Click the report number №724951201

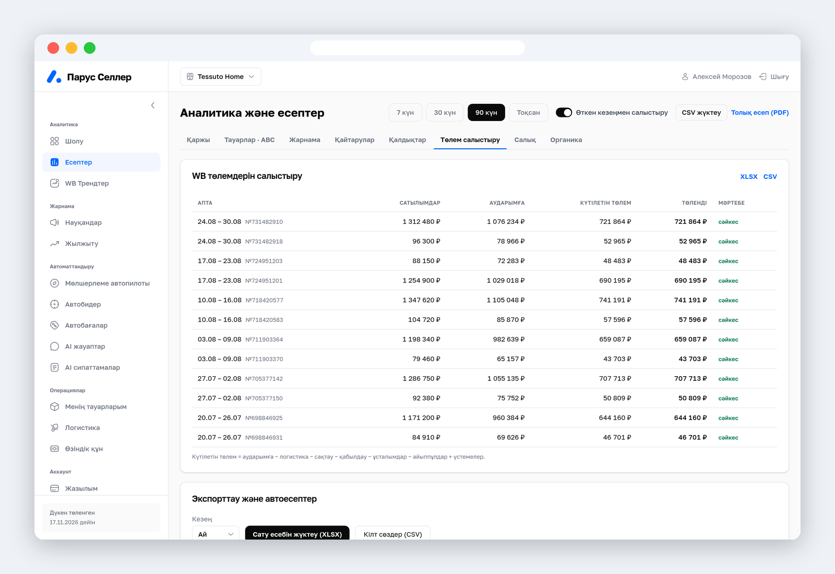coord(264,281)
